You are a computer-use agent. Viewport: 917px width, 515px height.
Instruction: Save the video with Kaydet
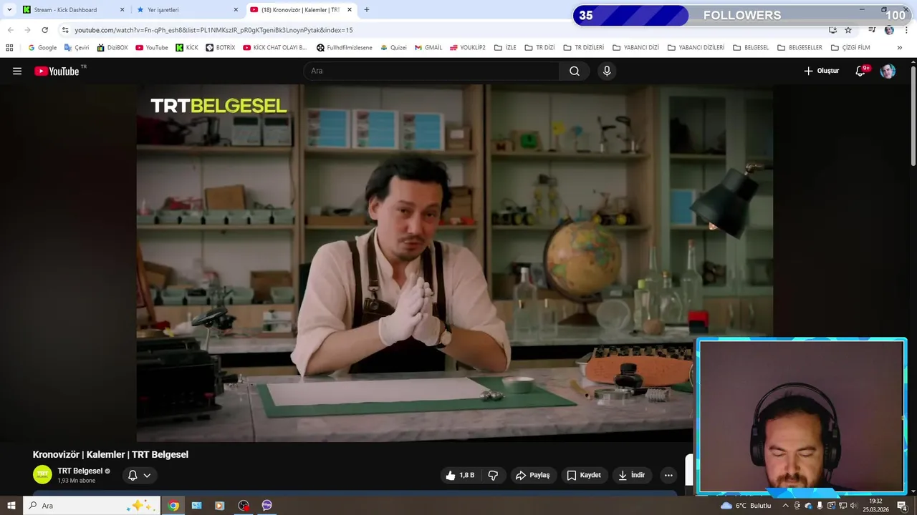pos(584,475)
